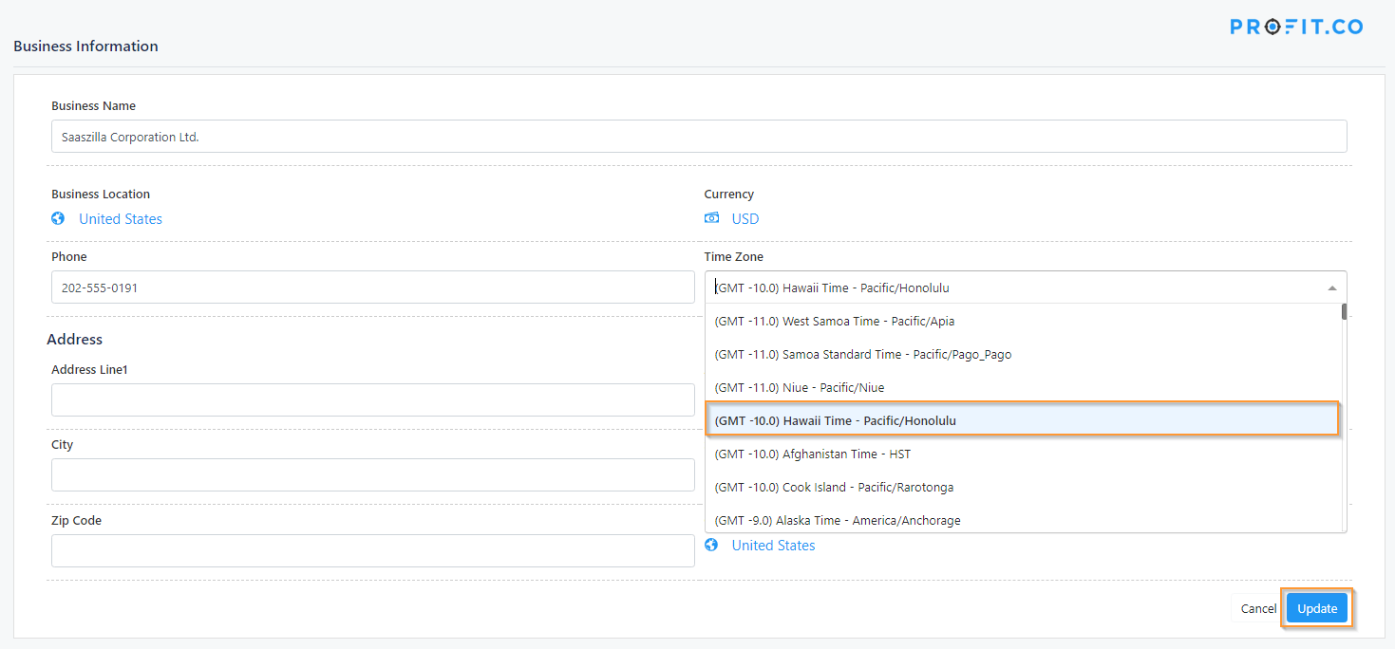Click the currency banknote icon next to USD
The width and height of the screenshot is (1395, 649).
(x=711, y=218)
